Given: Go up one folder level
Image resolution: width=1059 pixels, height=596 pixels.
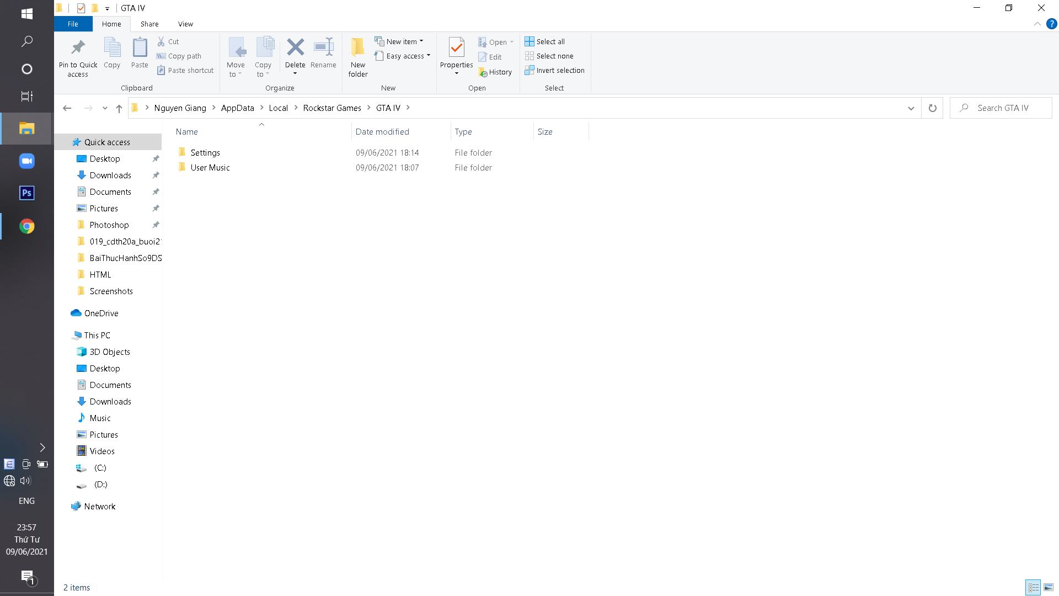Looking at the screenshot, I should (x=119, y=108).
